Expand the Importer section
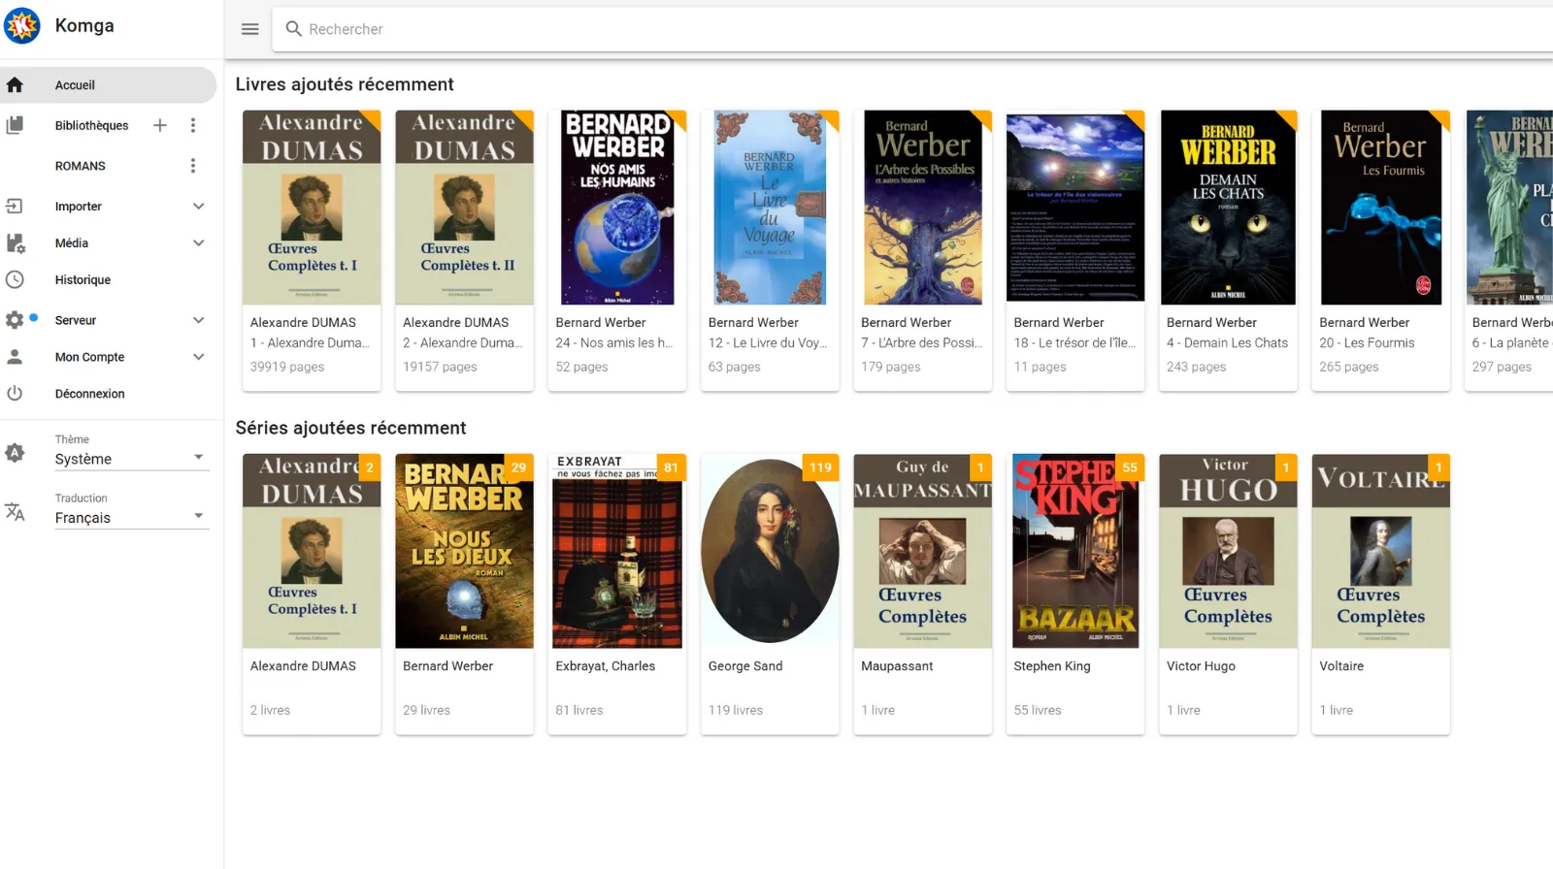 coord(198,207)
